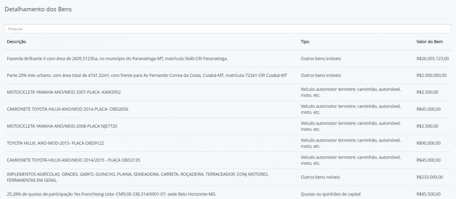Click the Quotas ou quinhões de capital cell
The height and width of the screenshot is (199, 456).
click(x=330, y=194)
